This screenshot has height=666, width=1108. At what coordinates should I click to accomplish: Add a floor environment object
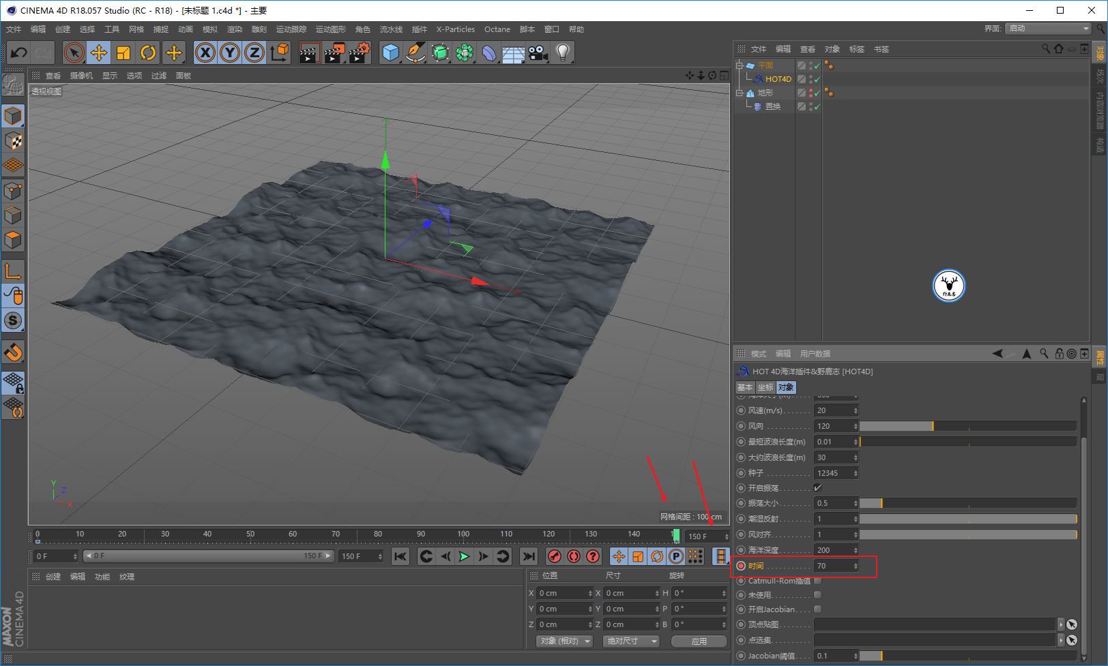513,52
